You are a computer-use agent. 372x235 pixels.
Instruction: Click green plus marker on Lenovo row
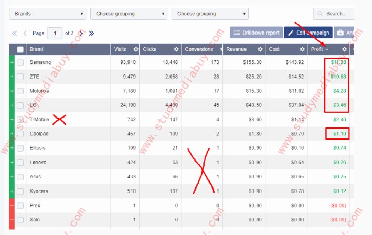12,162
